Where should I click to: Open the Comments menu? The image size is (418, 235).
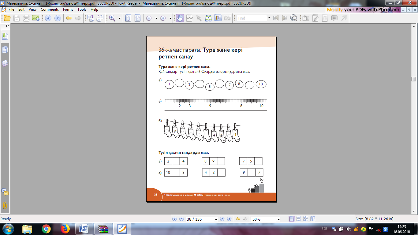(50, 9)
